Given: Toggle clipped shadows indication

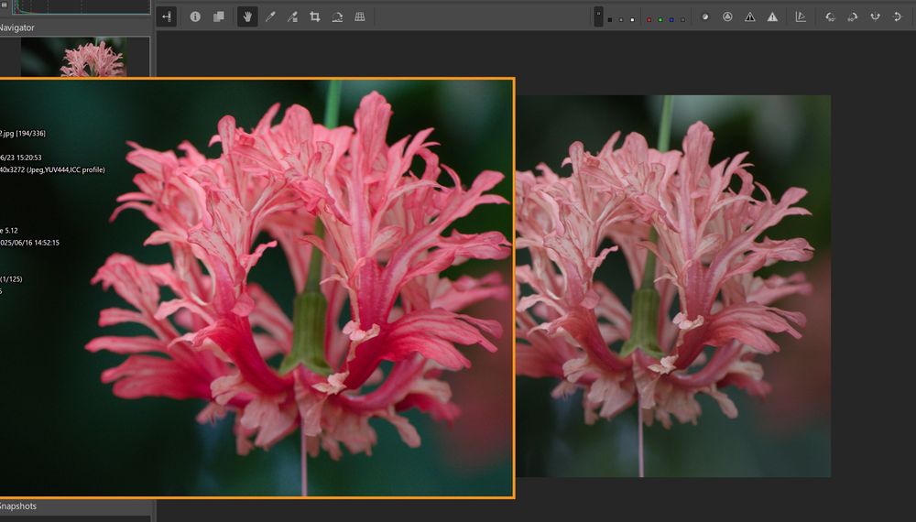Looking at the screenshot, I should tap(750, 16).
